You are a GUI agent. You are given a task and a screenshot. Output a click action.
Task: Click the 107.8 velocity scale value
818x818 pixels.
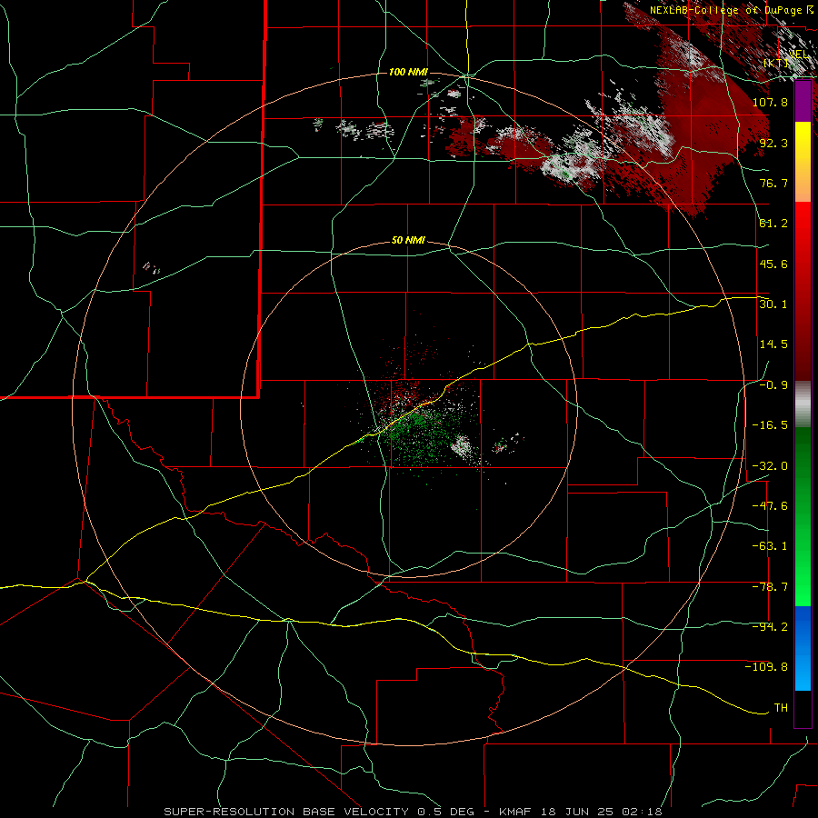click(x=770, y=102)
